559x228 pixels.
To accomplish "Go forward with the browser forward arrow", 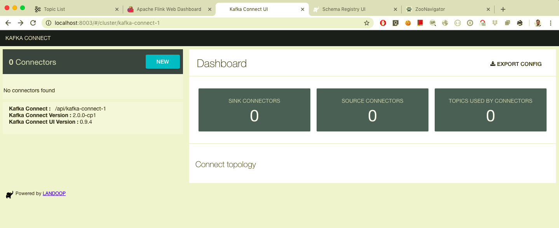I will coord(21,23).
